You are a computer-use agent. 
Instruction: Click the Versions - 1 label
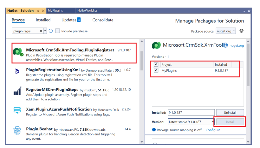pos(160,56)
